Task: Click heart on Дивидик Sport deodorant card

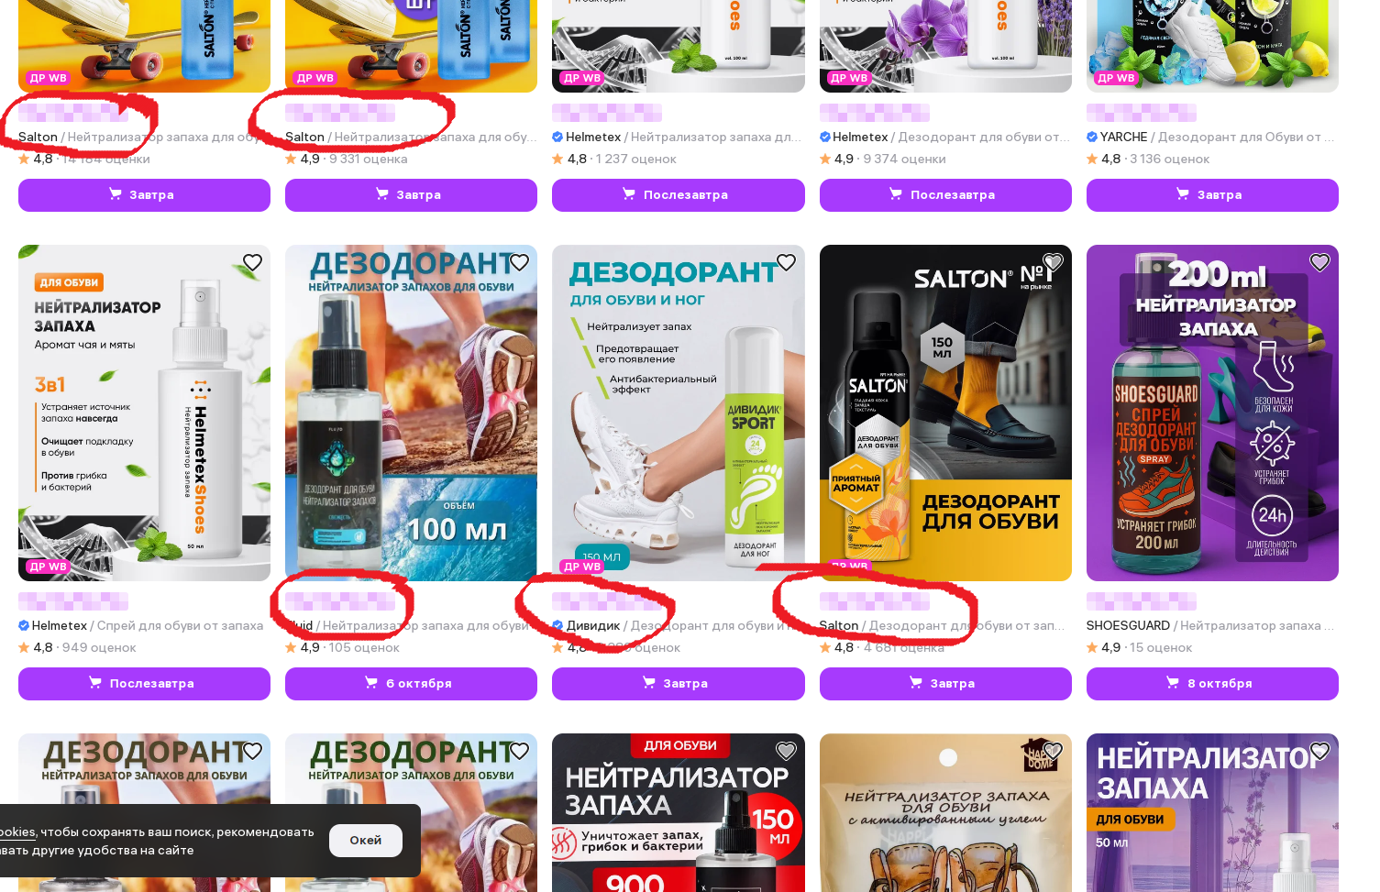Action: click(786, 262)
